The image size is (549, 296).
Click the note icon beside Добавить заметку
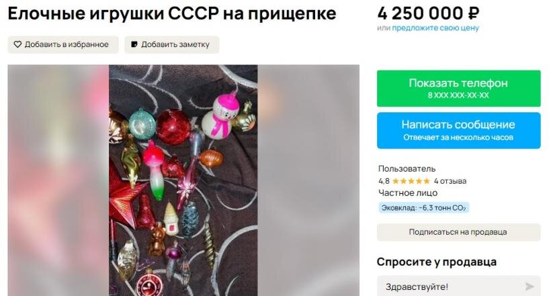point(134,44)
